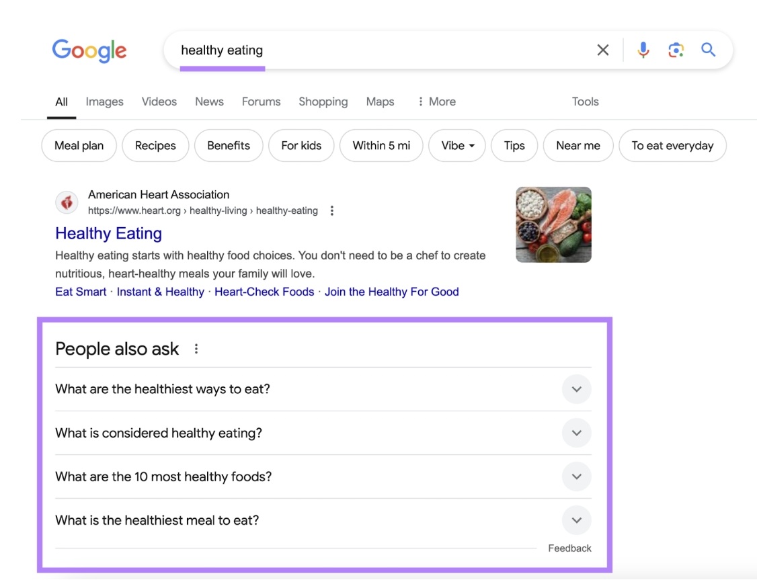
Task: Select the Recipes filter chip
Action: coord(155,146)
